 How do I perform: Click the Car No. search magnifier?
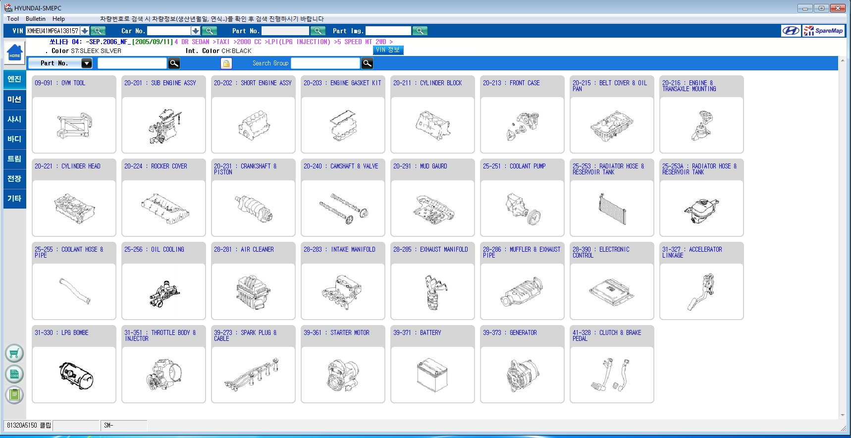tap(210, 31)
